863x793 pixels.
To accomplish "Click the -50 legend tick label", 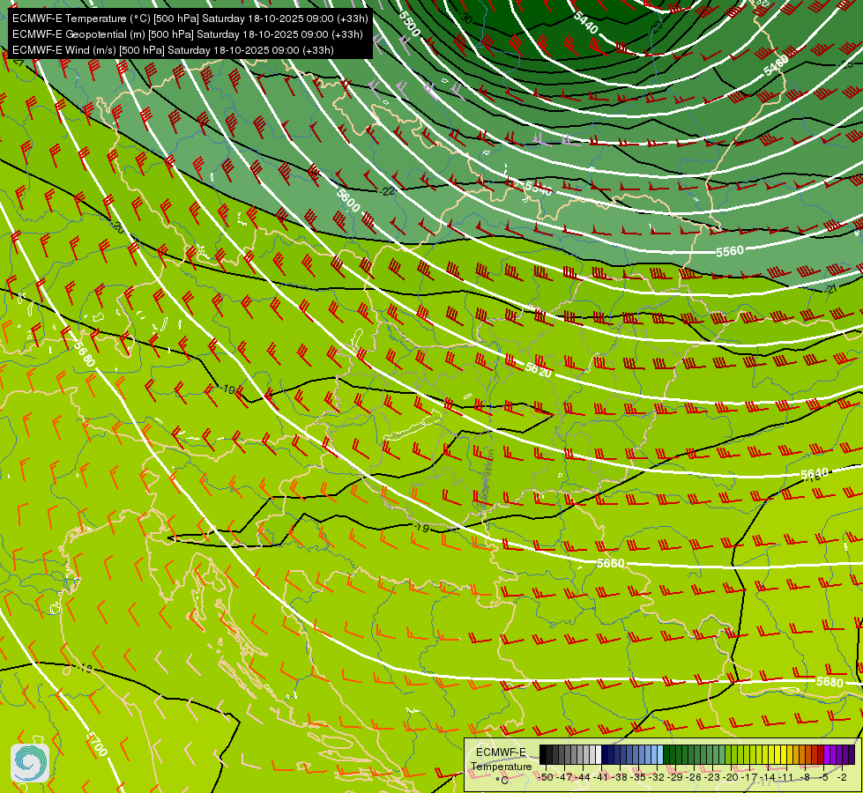I will coord(546,777).
